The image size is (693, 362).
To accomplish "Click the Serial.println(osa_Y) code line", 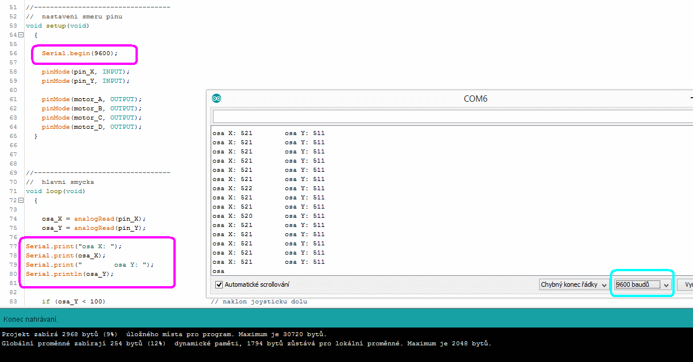I will [x=69, y=274].
